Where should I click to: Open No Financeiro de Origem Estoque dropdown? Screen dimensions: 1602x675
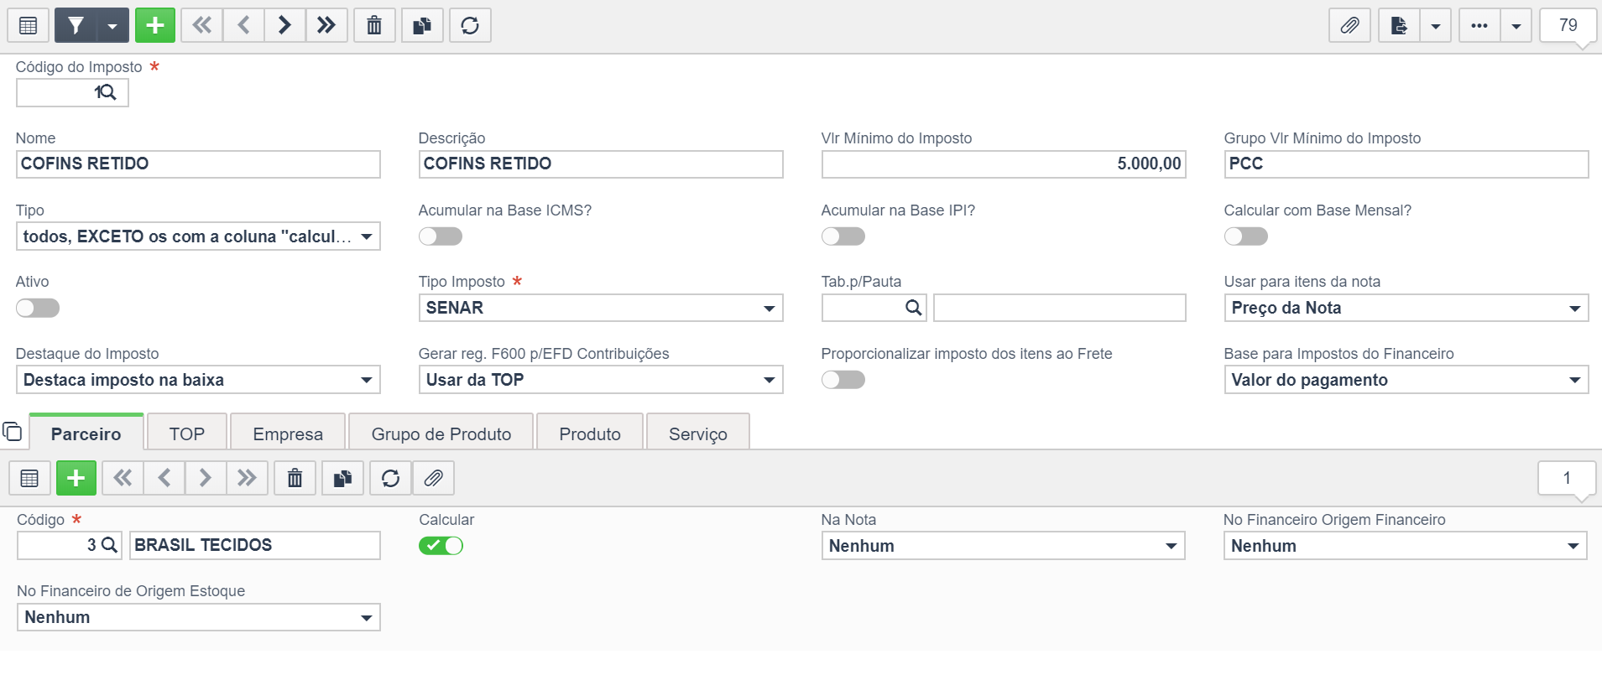pos(198,617)
